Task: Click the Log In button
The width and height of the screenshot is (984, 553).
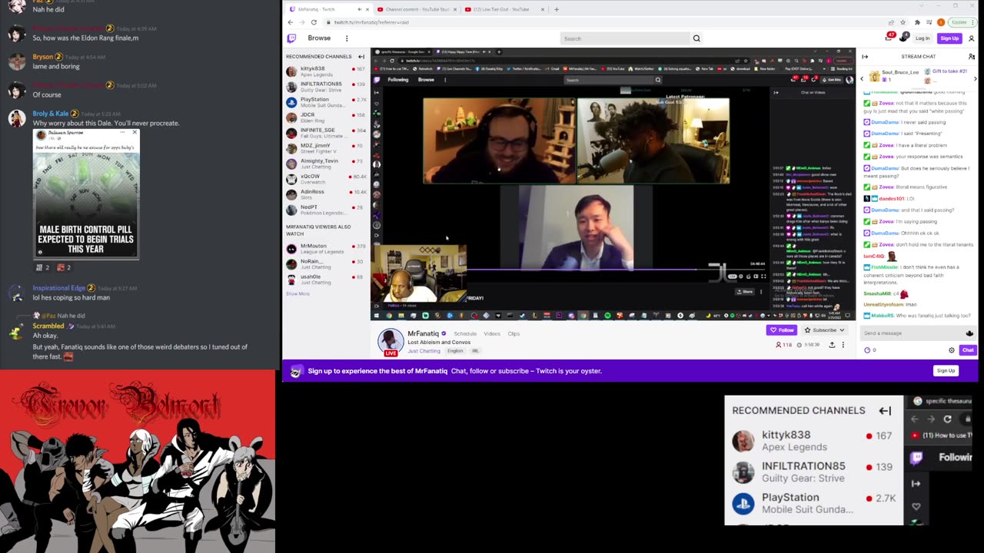Action: pyautogui.click(x=922, y=38)
